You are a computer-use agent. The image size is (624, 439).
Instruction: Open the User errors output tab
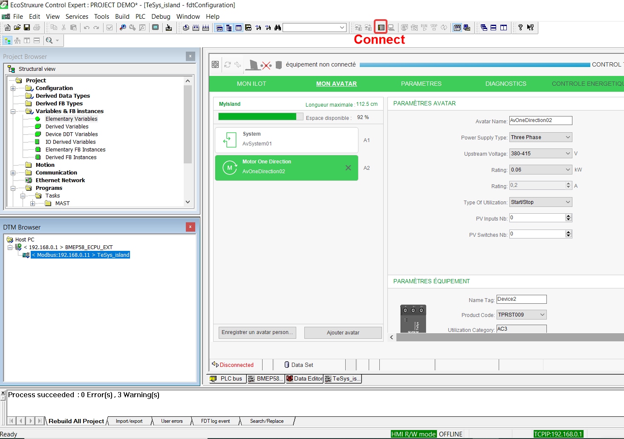click(172, 421)
